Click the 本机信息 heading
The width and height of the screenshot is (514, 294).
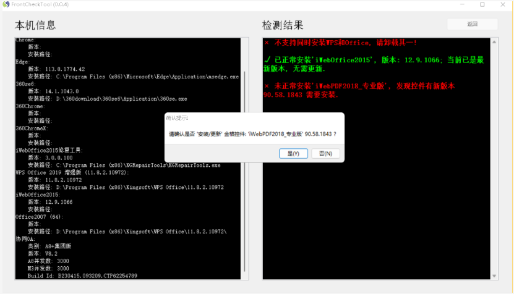tap(35, 25)
